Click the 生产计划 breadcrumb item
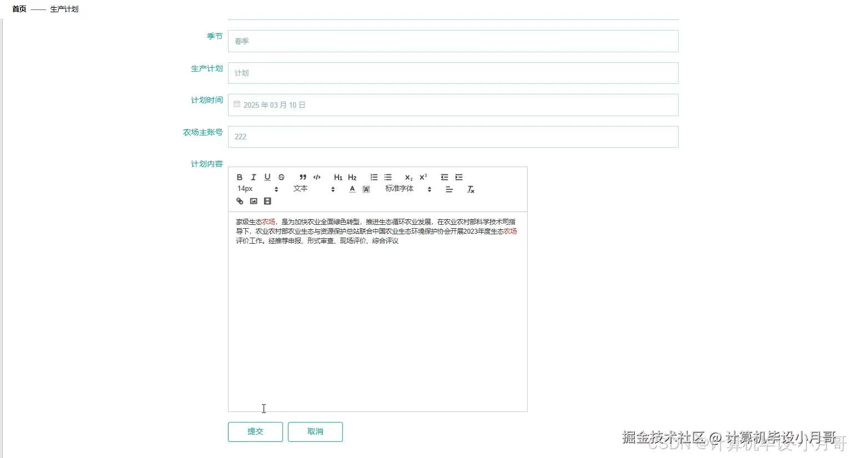 click(x=64, y=9)
